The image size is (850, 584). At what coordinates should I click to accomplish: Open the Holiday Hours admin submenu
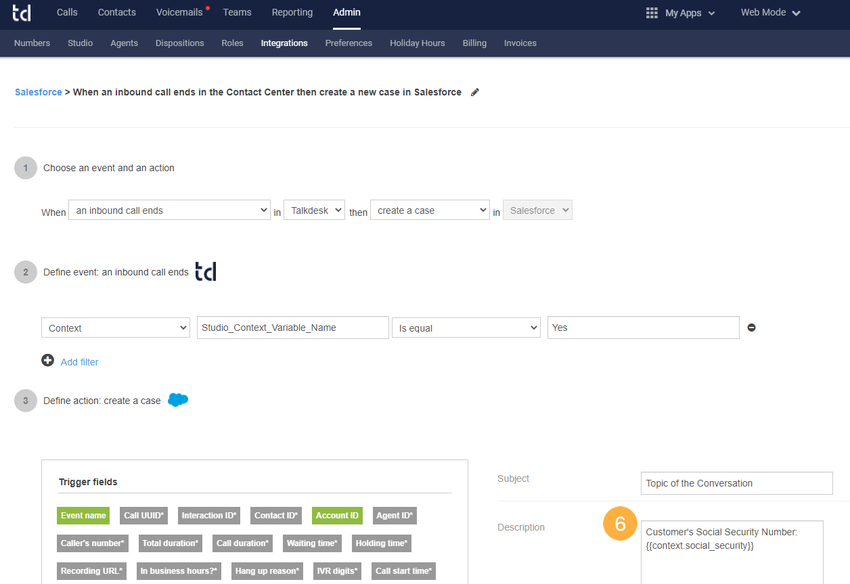click(x=418, y=43)
